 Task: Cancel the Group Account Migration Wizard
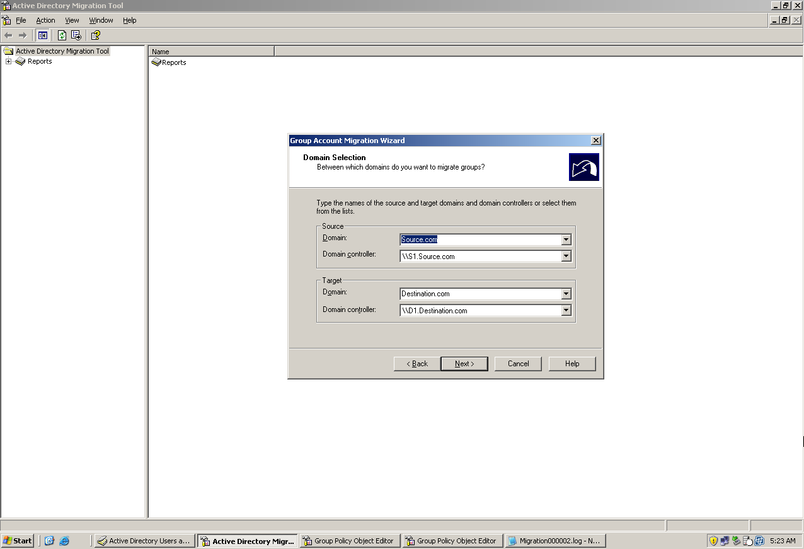tap(519, 364)
